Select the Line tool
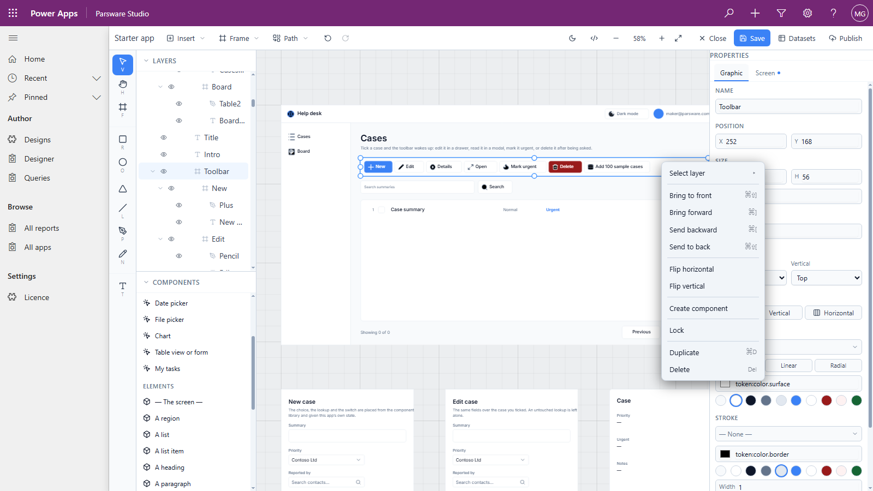This screenshot has width=873, height=491. (x=123, y=210)
